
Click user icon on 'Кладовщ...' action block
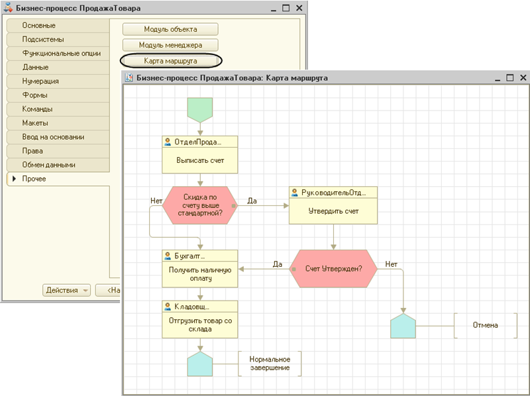point(168,306)
